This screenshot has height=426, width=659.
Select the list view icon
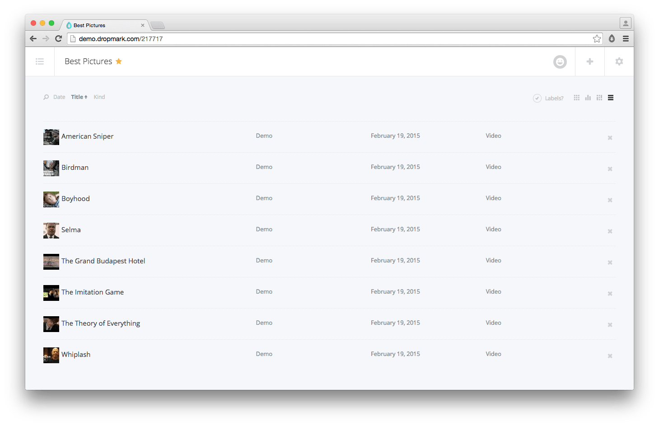click(x=611, y=98)
